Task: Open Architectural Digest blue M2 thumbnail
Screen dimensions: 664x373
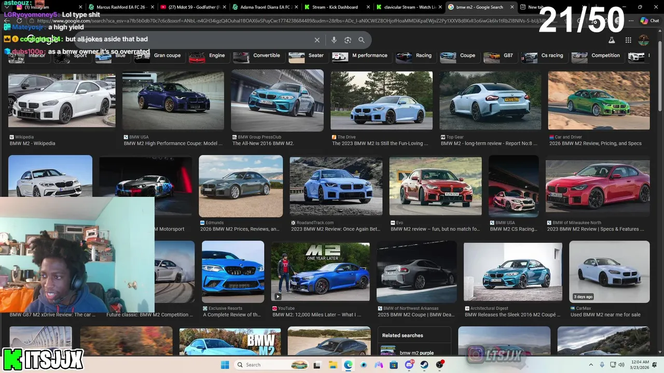Action: point(513,271)
